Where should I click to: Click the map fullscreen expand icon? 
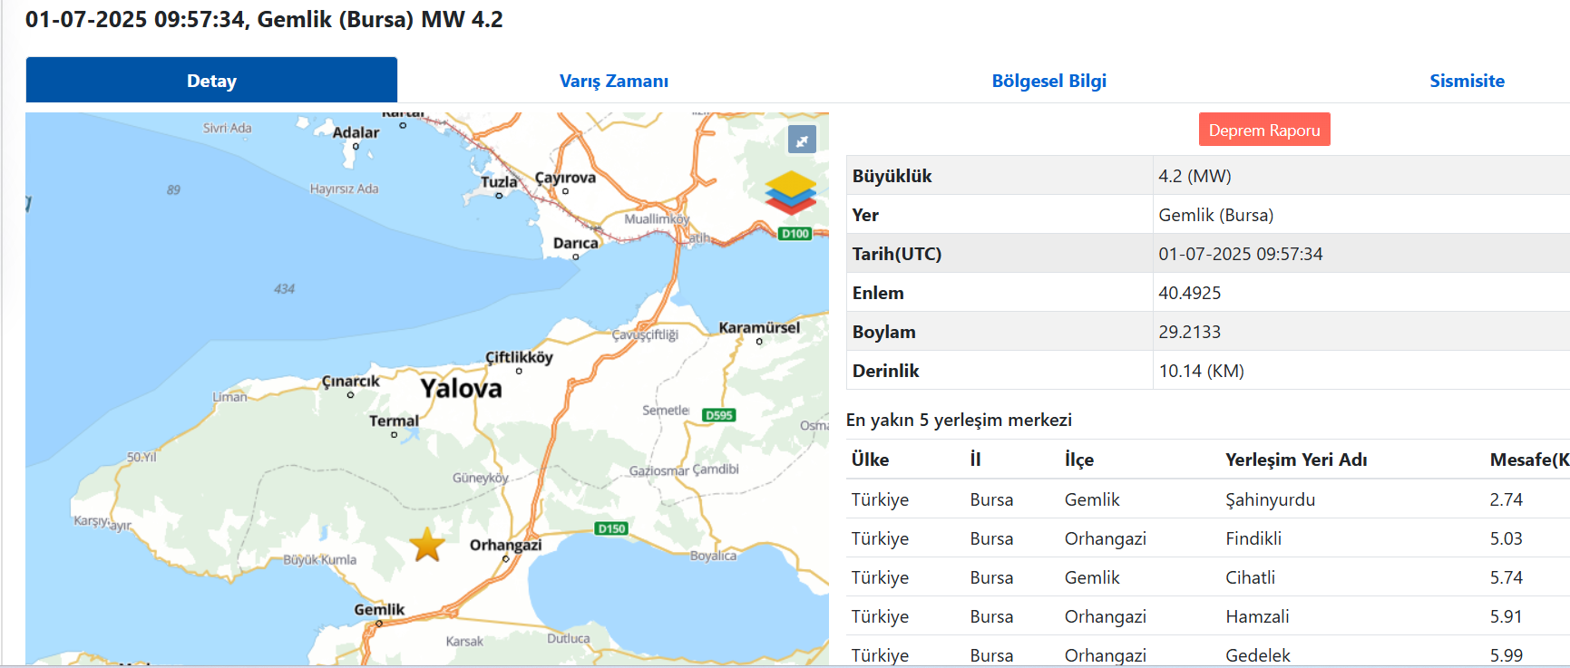tap(802, 140)
